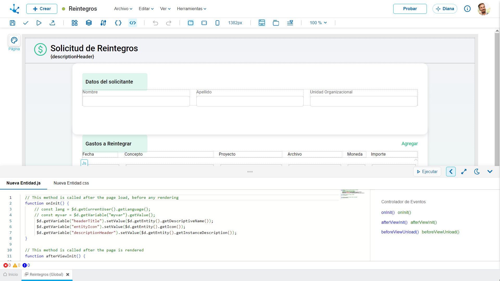Expand the Herramientas dropdown menu

[x=192, y=9]
